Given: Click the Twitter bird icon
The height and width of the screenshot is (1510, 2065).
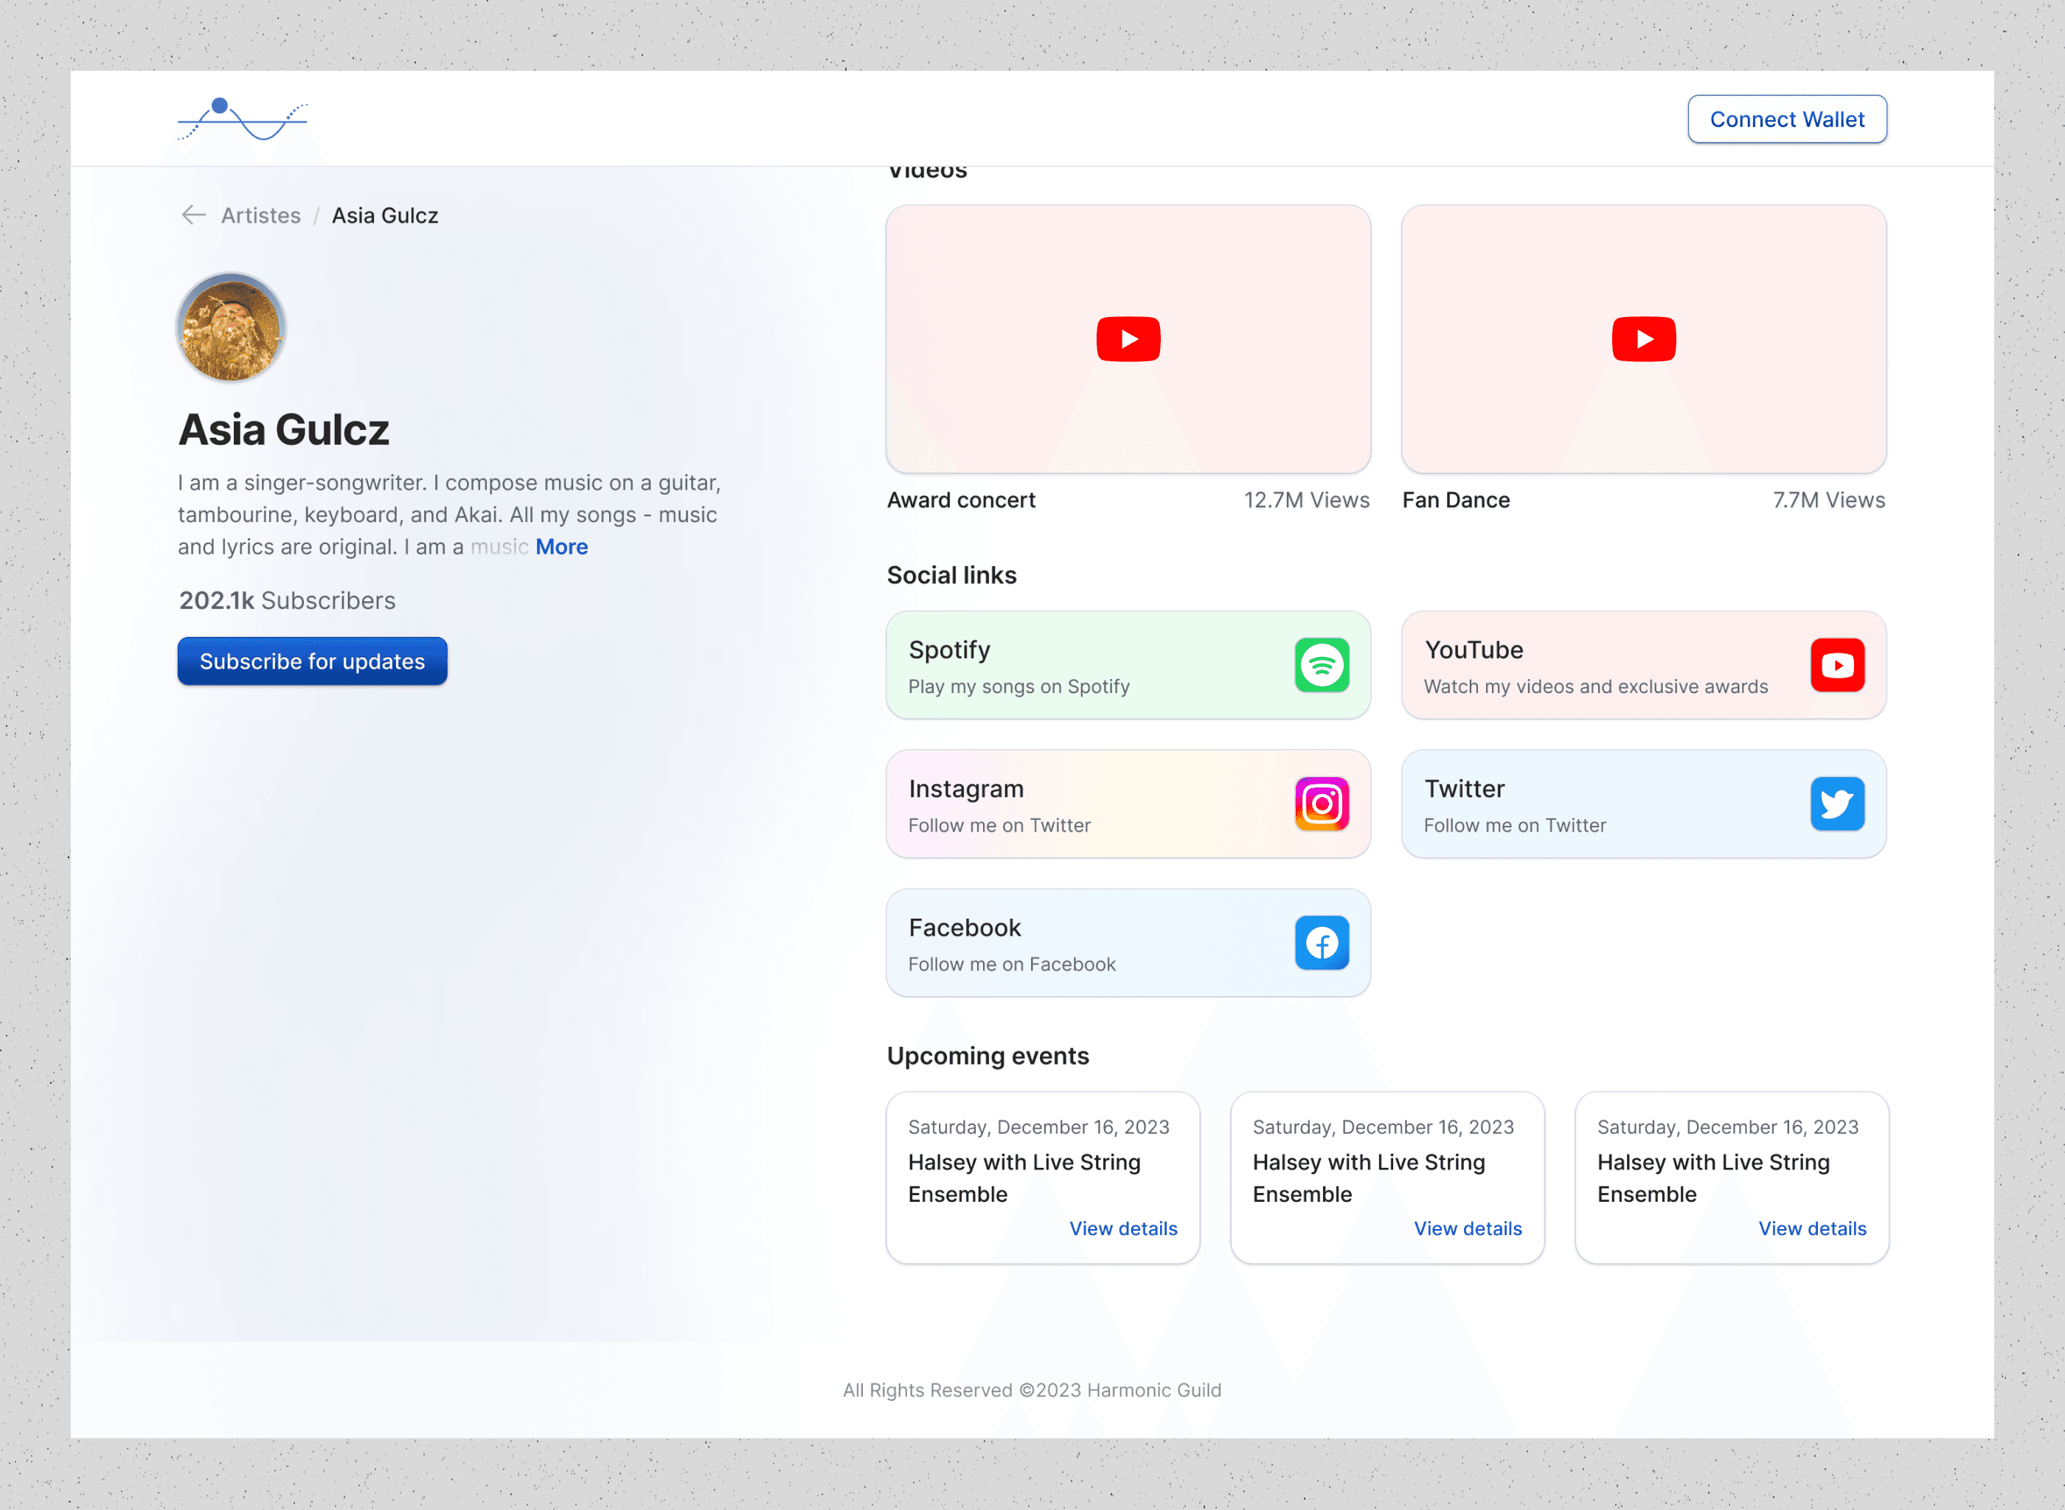Looking at the screenshot, I should pos(1836,804).
